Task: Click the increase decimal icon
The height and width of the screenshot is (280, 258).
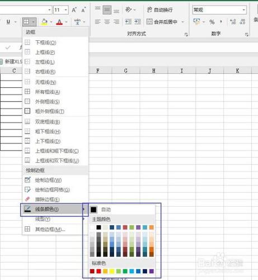Action: (x=233, y=22)
